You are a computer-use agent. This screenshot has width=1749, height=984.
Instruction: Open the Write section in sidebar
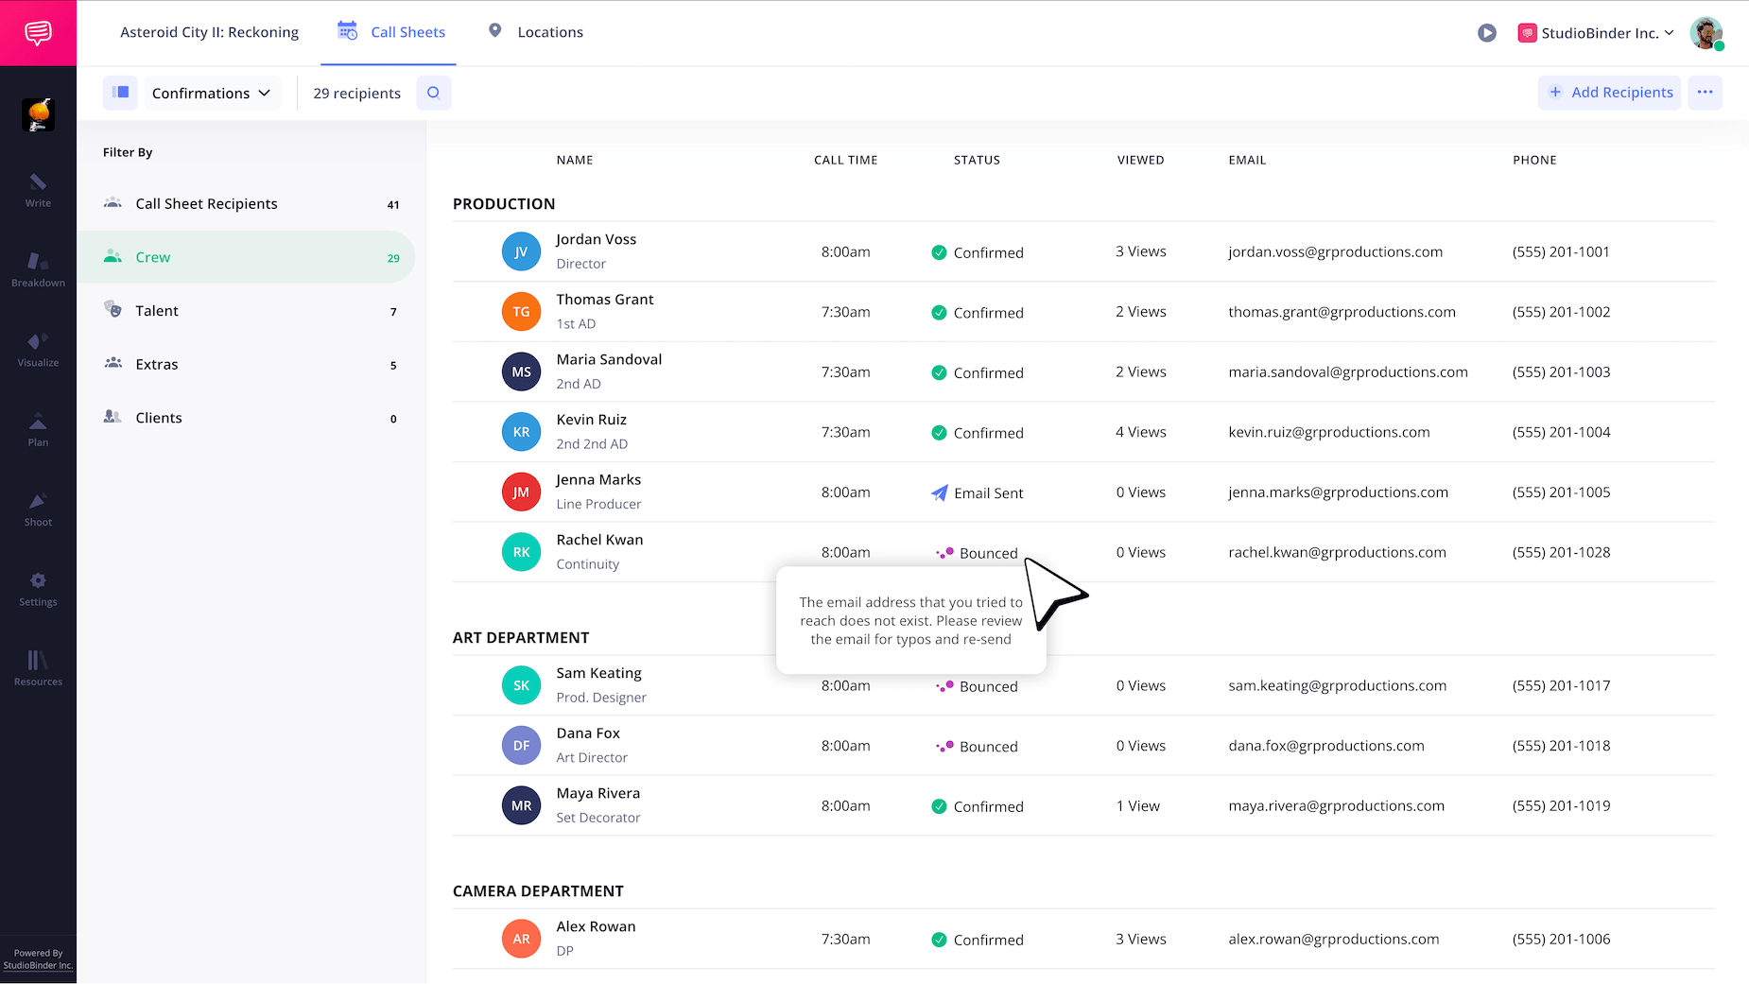click(38, 190)
